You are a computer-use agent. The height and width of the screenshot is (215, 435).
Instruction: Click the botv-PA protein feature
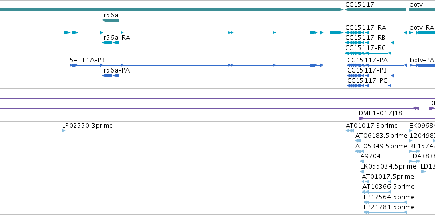pyautogui.click(x=422, y=65)
